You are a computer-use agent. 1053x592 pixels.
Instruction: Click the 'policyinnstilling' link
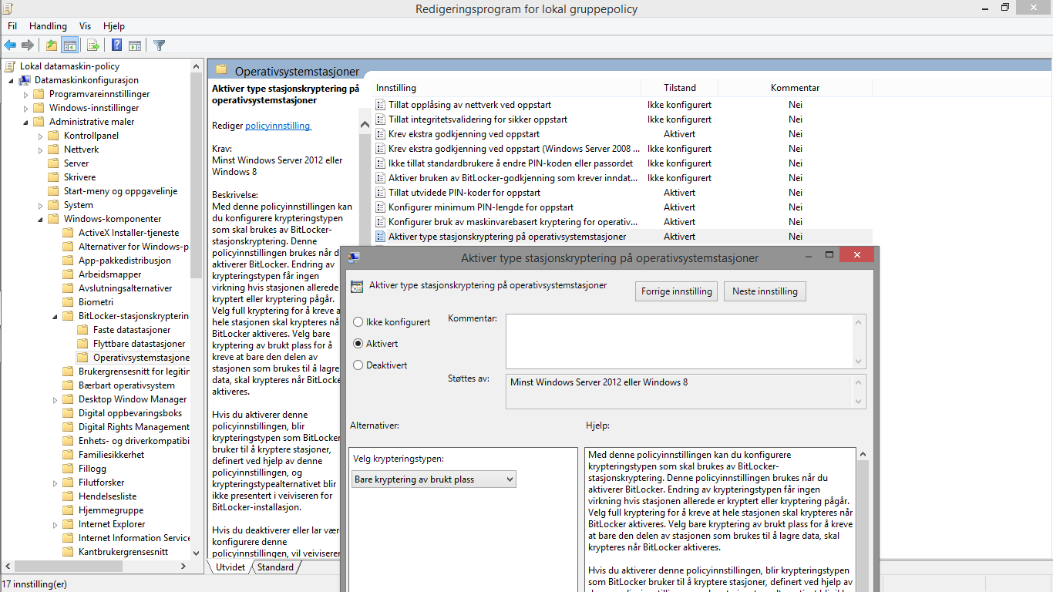tap(278, 126)
